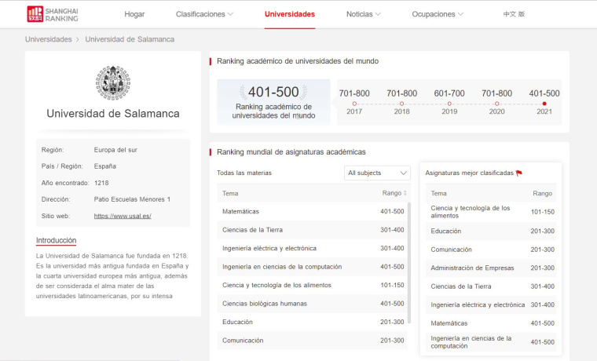Open the Universidades navigation tab
The height and width of the screenshot is (361, 597).
(x=290, y=14)
